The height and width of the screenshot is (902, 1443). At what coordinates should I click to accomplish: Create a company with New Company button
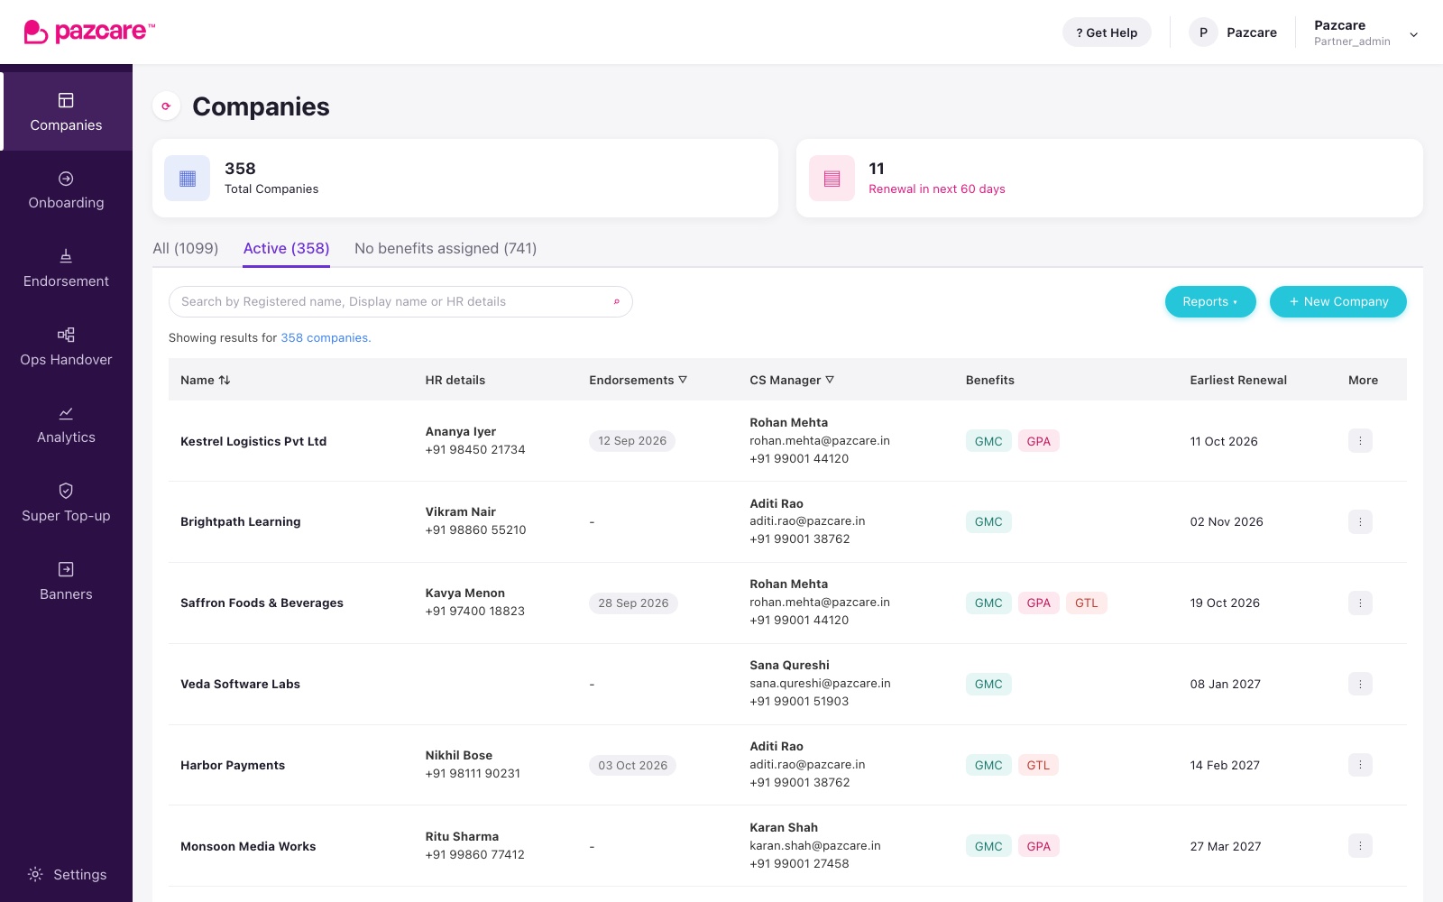[x=1338, y=302]
